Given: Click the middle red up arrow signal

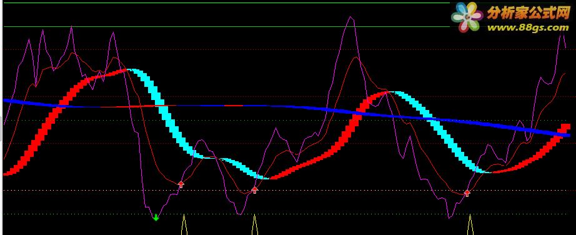Looking at the screenshot, I should 254,190.
